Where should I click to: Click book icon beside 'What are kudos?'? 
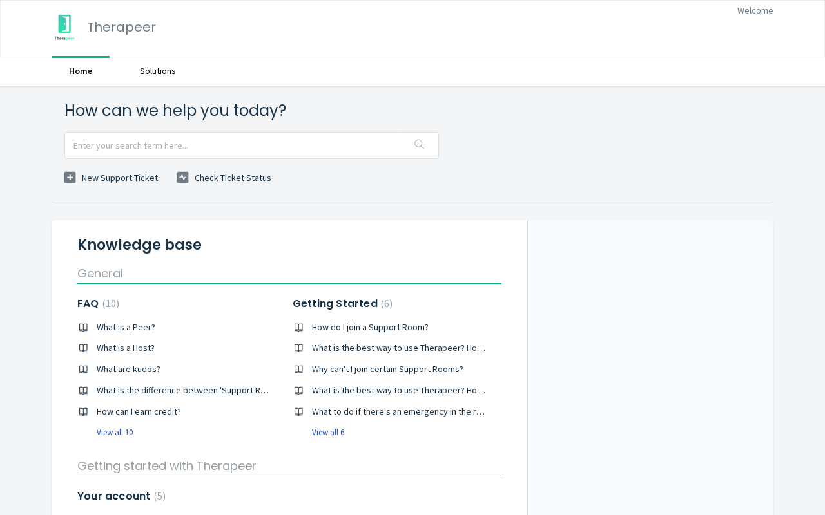click(x=83, y=370)
